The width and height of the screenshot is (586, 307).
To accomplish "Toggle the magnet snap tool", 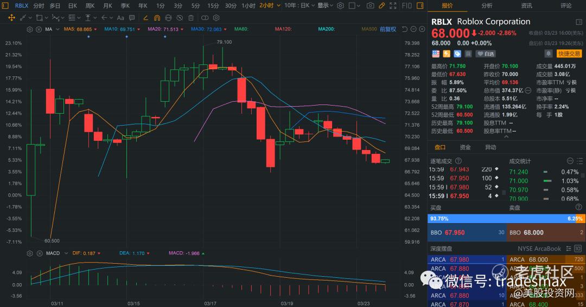I will pos(157,17).
